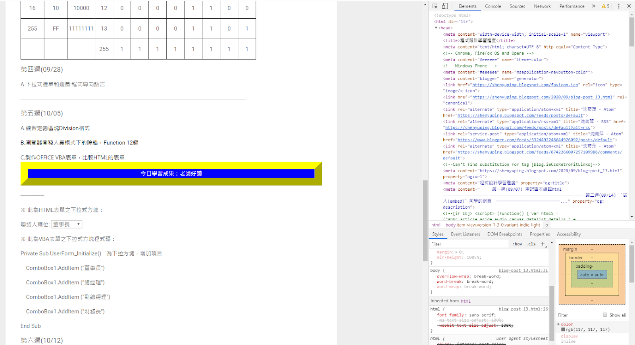Open the Event Listeners sub-tab

point(466,234)
